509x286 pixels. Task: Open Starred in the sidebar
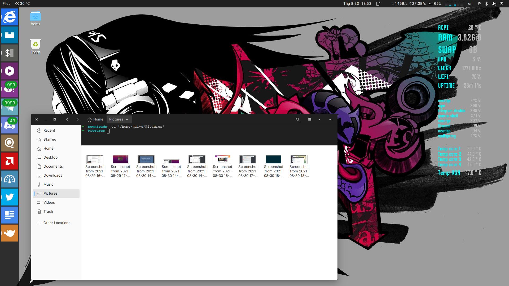point(56,140)
